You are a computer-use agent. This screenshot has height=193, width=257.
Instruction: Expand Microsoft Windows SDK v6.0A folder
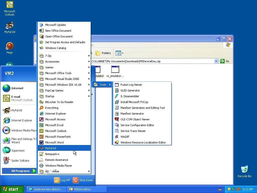64,85
